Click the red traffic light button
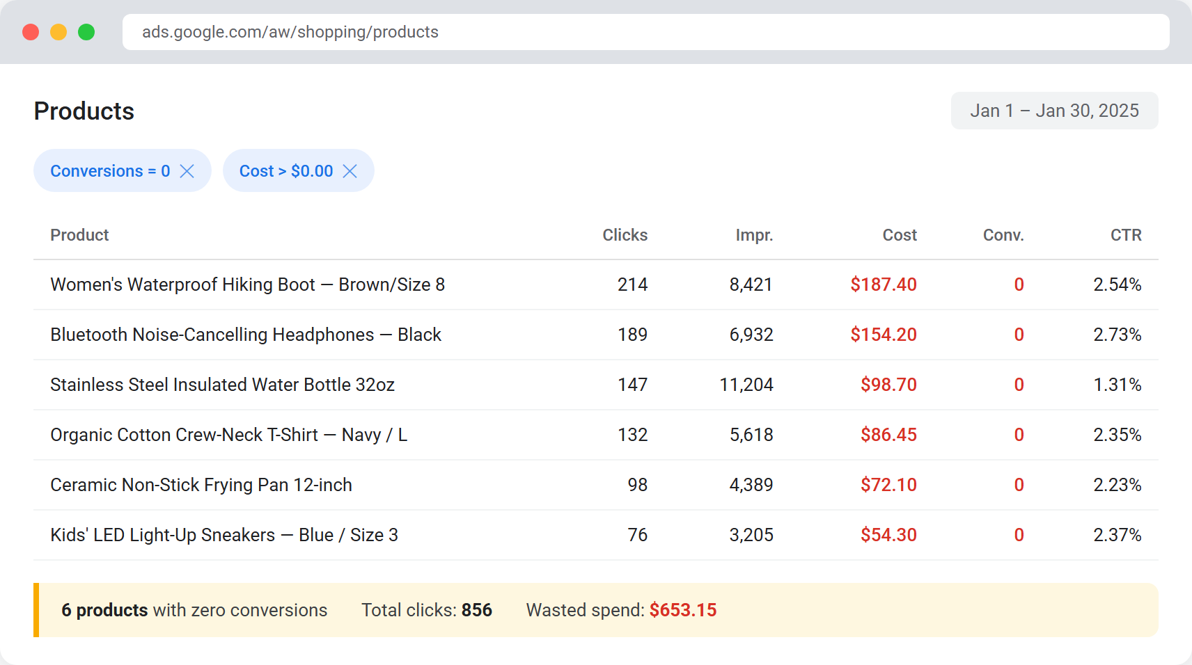The image size is (1192, 665). click(31, 32)
